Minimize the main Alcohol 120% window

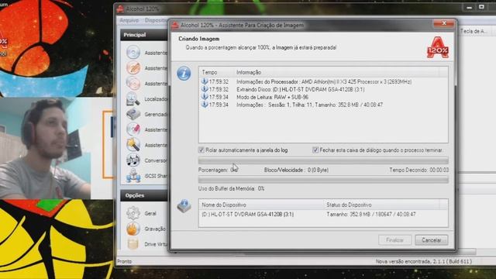click(470, 7)
